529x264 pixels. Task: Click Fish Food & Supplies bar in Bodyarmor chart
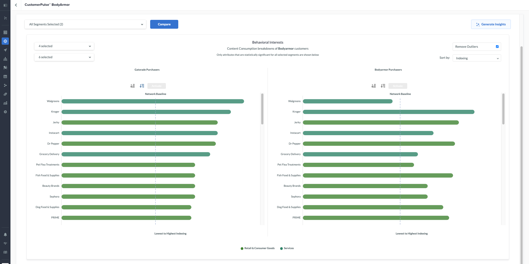coord(378,175)
